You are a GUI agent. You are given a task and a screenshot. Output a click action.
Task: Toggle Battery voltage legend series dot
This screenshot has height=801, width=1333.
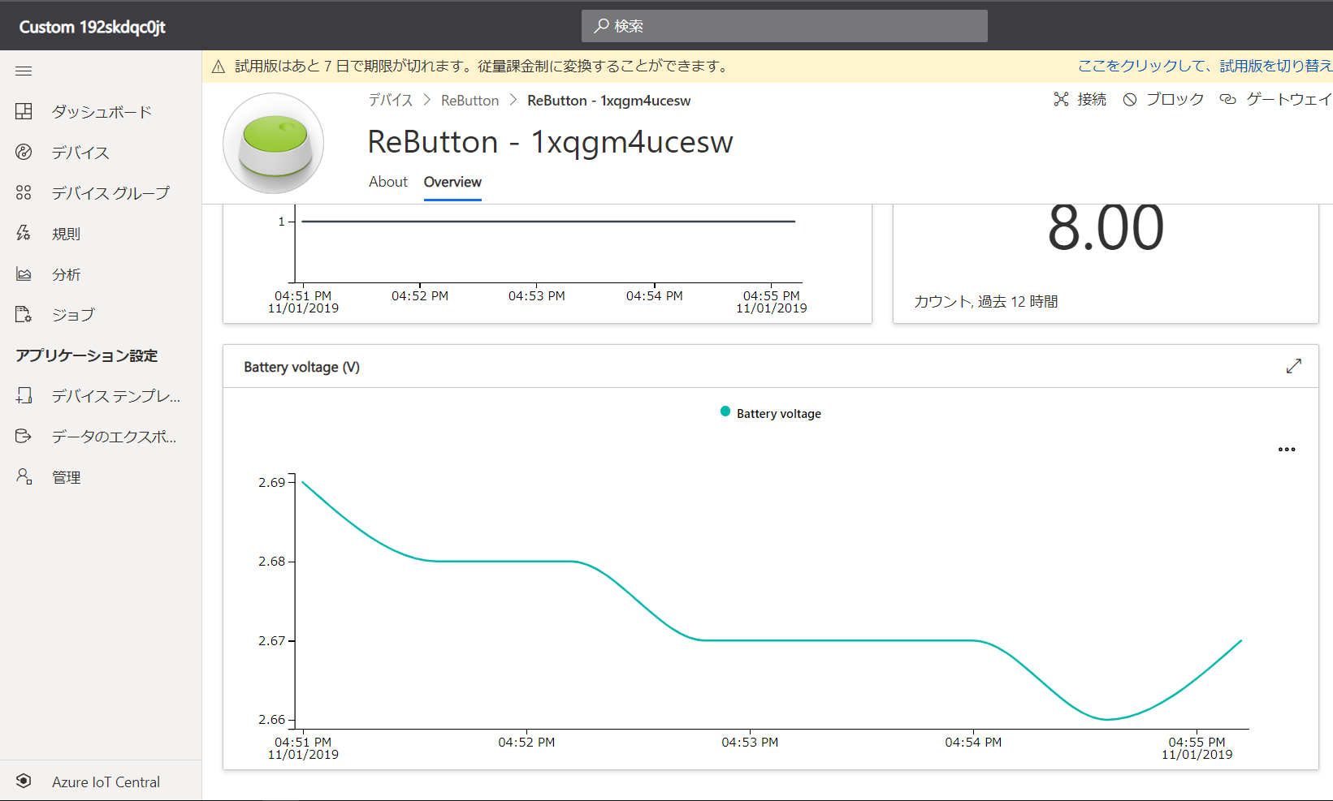pyautogui.click(x=725, y=412)
